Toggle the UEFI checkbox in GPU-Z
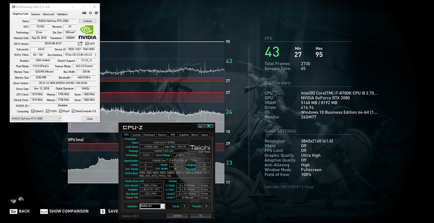This screenshot has width=434, height=223. (87, 44)
